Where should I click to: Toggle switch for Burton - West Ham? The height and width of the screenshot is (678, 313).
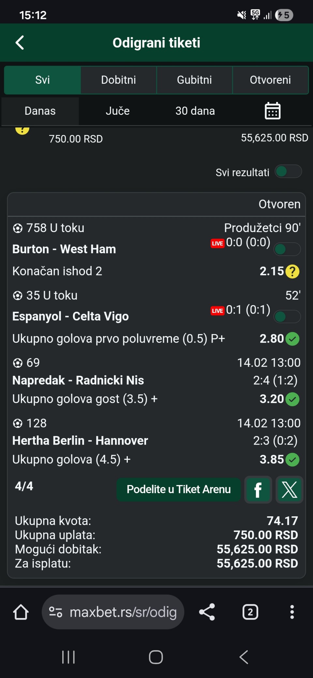point(287,249)
